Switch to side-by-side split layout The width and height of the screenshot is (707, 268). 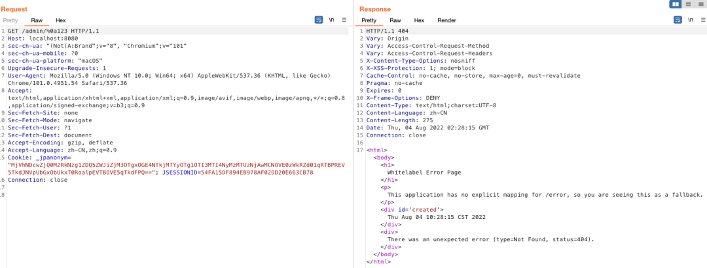675,4
